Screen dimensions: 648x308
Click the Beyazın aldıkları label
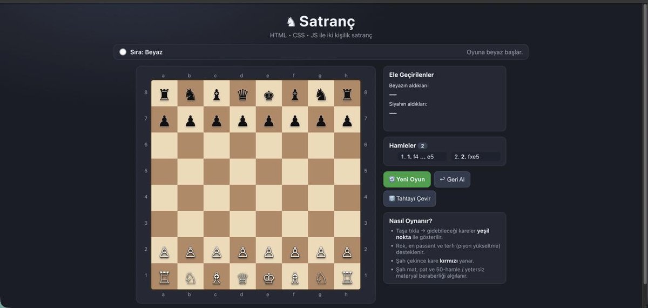409,85
